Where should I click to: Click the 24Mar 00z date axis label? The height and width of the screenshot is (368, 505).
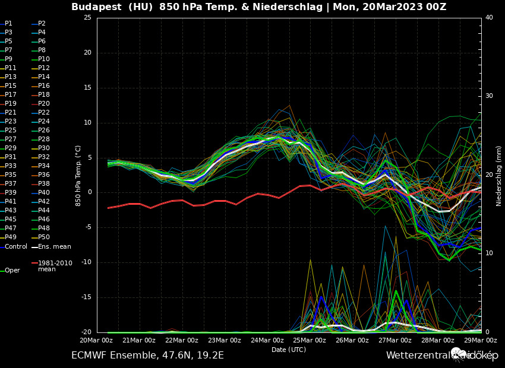coord(267,341)
